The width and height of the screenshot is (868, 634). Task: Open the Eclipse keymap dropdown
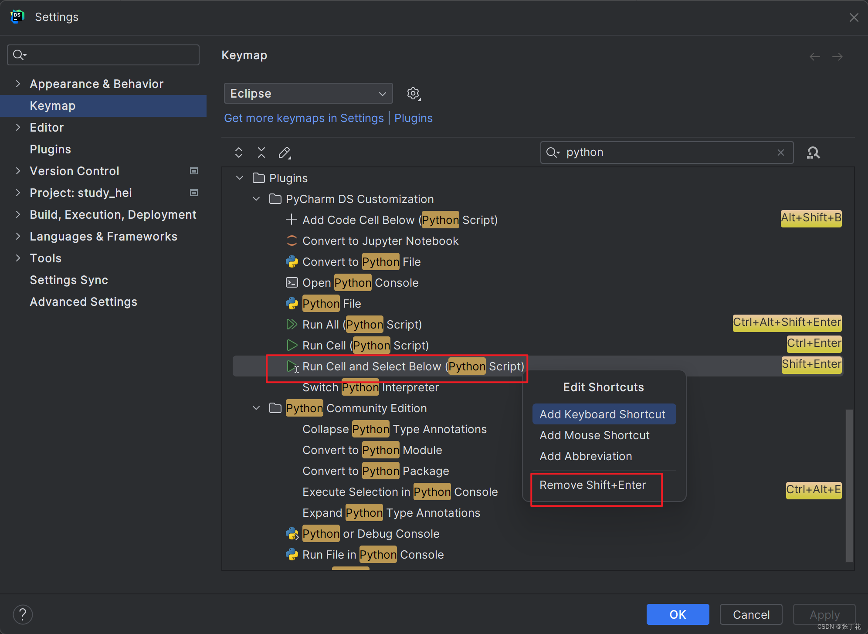tap(308, 94)
